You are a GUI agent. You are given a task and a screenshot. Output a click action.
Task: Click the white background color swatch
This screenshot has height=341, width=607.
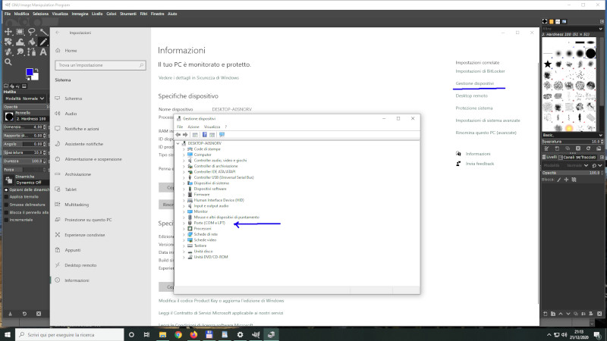tap(35, 77)
